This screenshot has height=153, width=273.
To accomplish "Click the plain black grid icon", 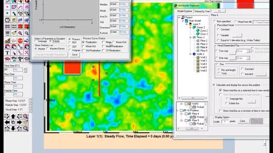I will coord(14,26).
